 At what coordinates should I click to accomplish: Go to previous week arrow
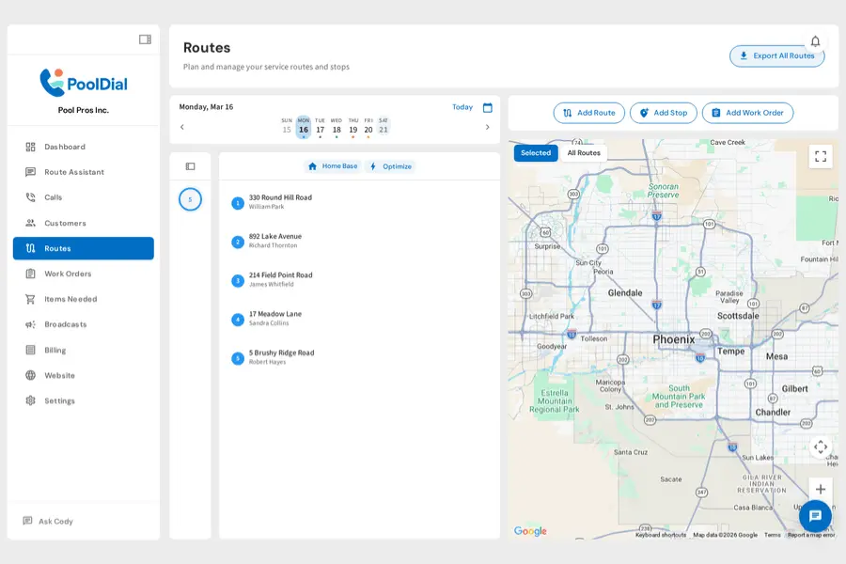[181, 127]
